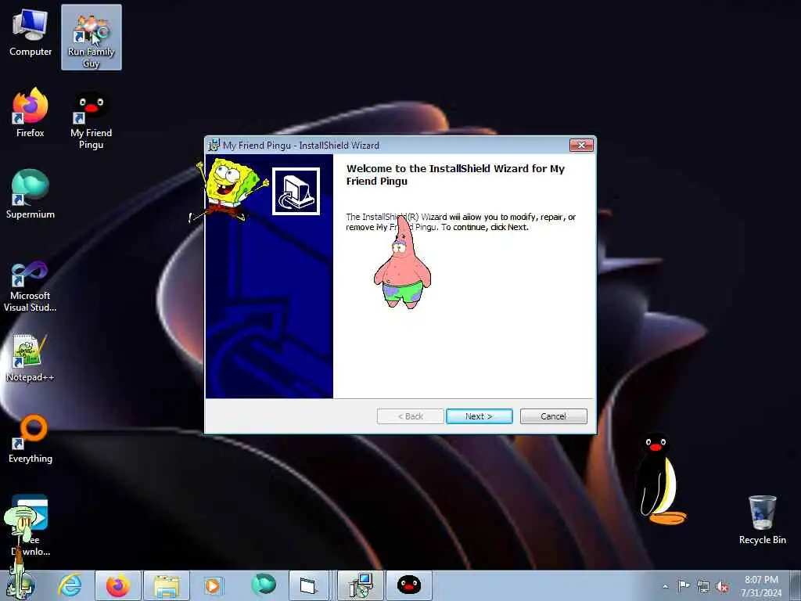Click the muted volume tray icon

722,586
